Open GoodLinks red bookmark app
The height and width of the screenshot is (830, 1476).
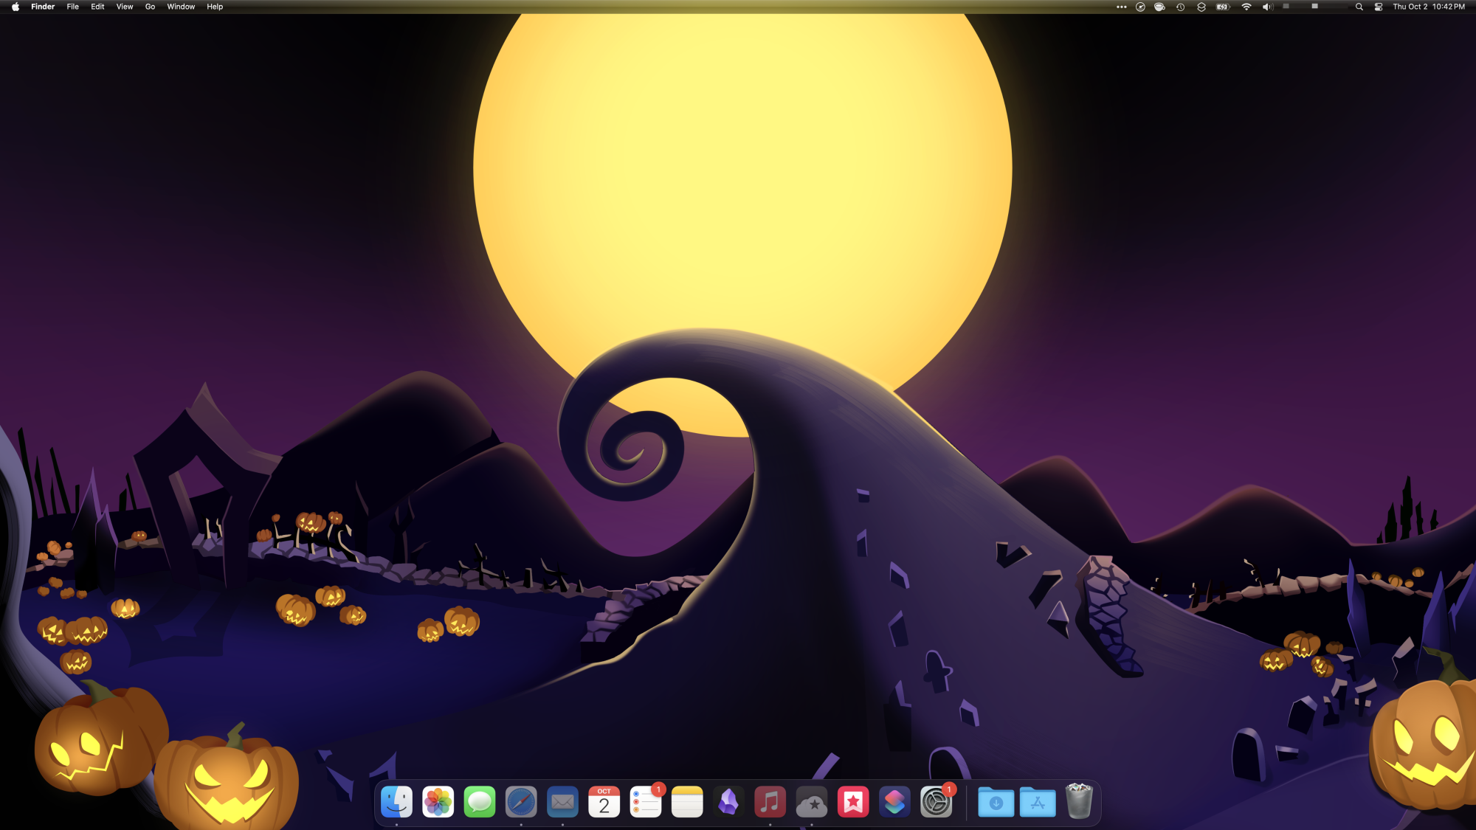tap(853, 802)
